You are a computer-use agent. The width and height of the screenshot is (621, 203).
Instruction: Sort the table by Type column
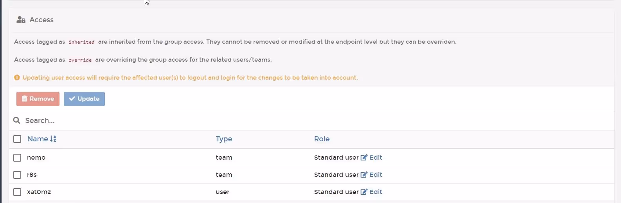point(224,139)
